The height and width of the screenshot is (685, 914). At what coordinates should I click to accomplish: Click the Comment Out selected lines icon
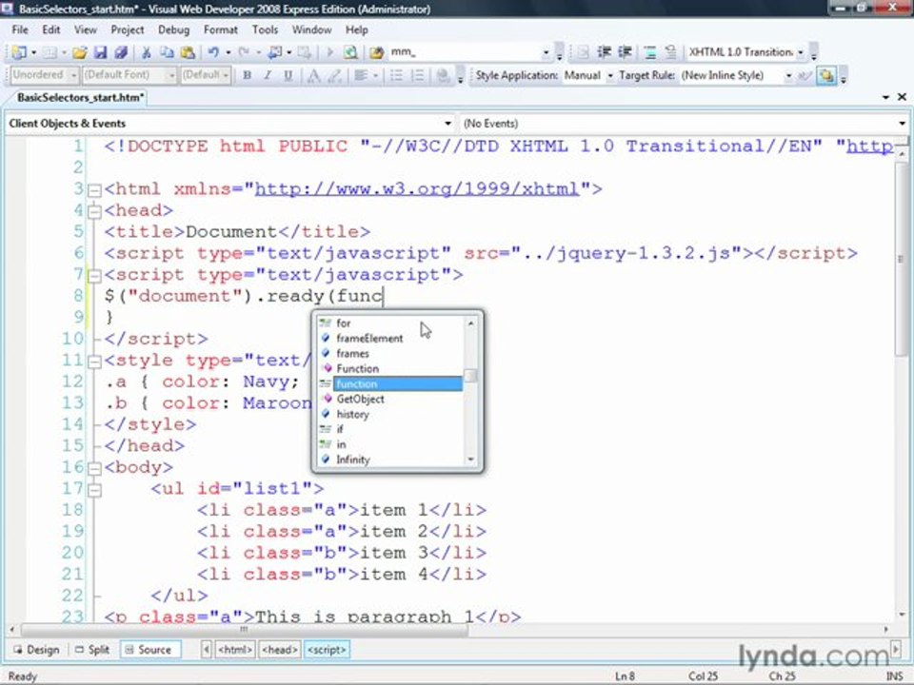[x=650, y=52]
